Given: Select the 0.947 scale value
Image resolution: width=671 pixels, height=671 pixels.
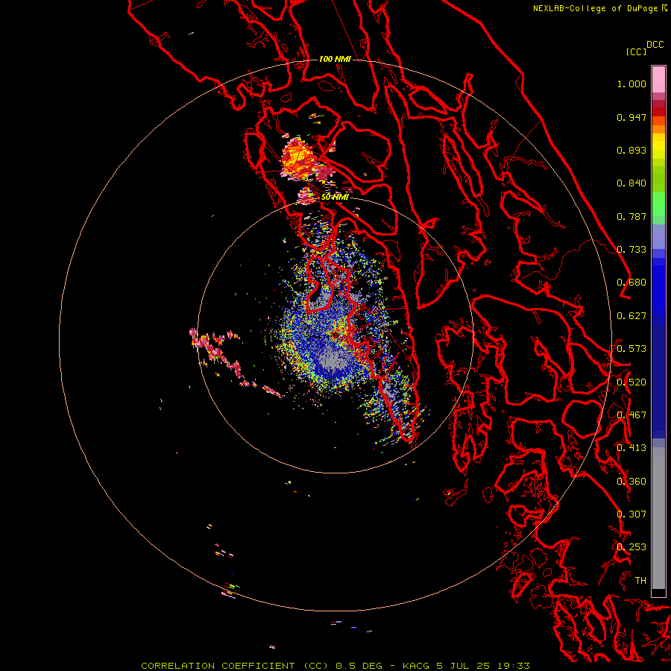Looking at the screenshot, I should [631, 117].
